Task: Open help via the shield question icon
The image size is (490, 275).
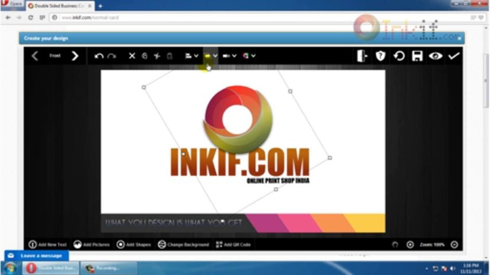Action: click(380, 56)
